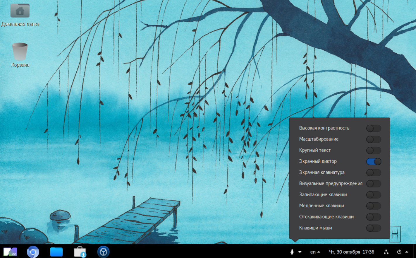The image size is (416, 258).
Task: Select the Залипающие клавиши menu entry
Action: coord(323,194)
